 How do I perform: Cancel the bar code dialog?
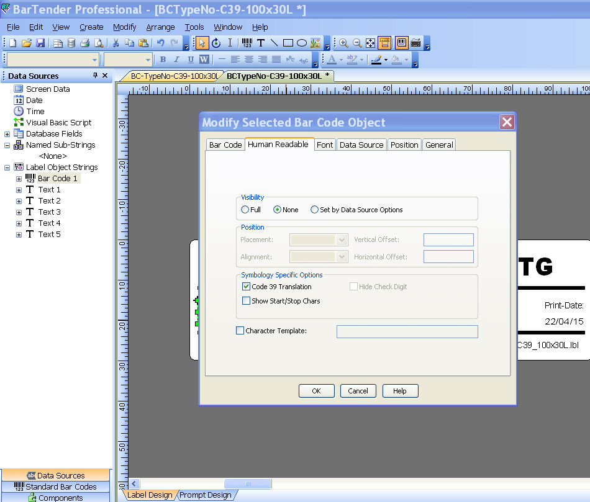[x=358, y=391]
